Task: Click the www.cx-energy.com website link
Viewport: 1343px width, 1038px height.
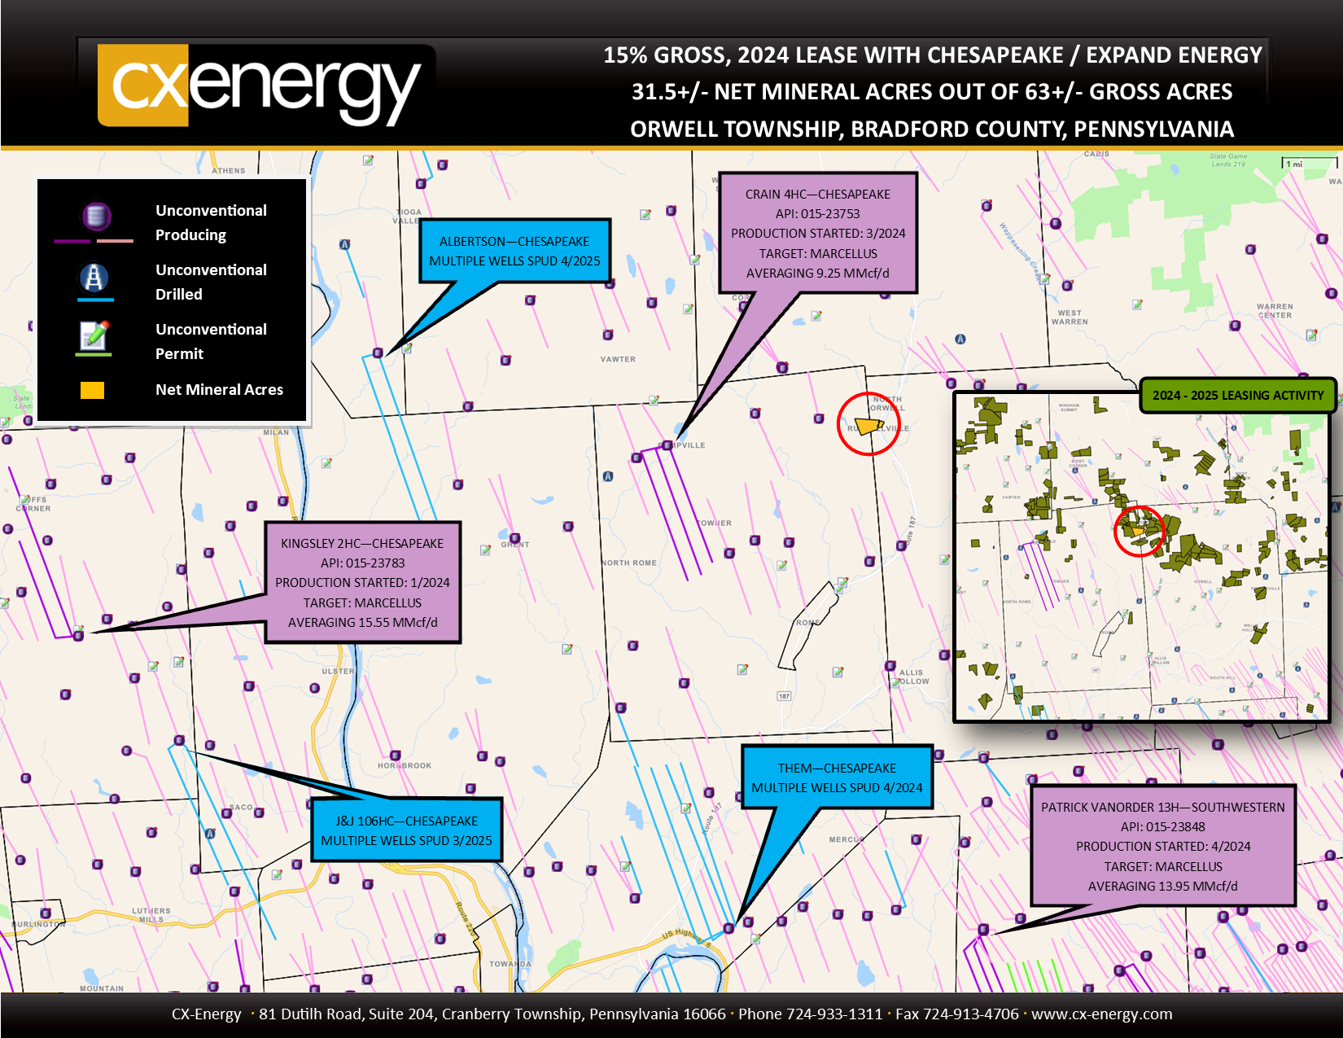Action: click(1101, 1014)
